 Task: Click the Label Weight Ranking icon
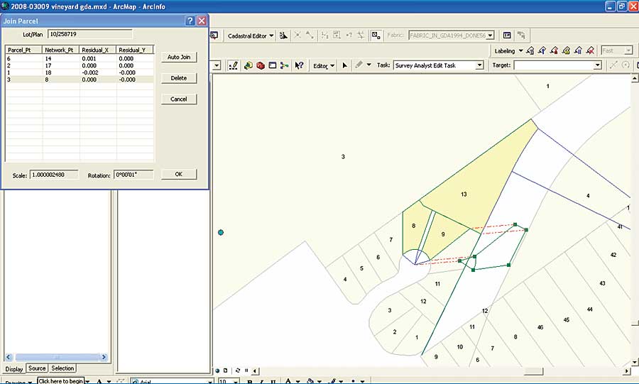554,51
